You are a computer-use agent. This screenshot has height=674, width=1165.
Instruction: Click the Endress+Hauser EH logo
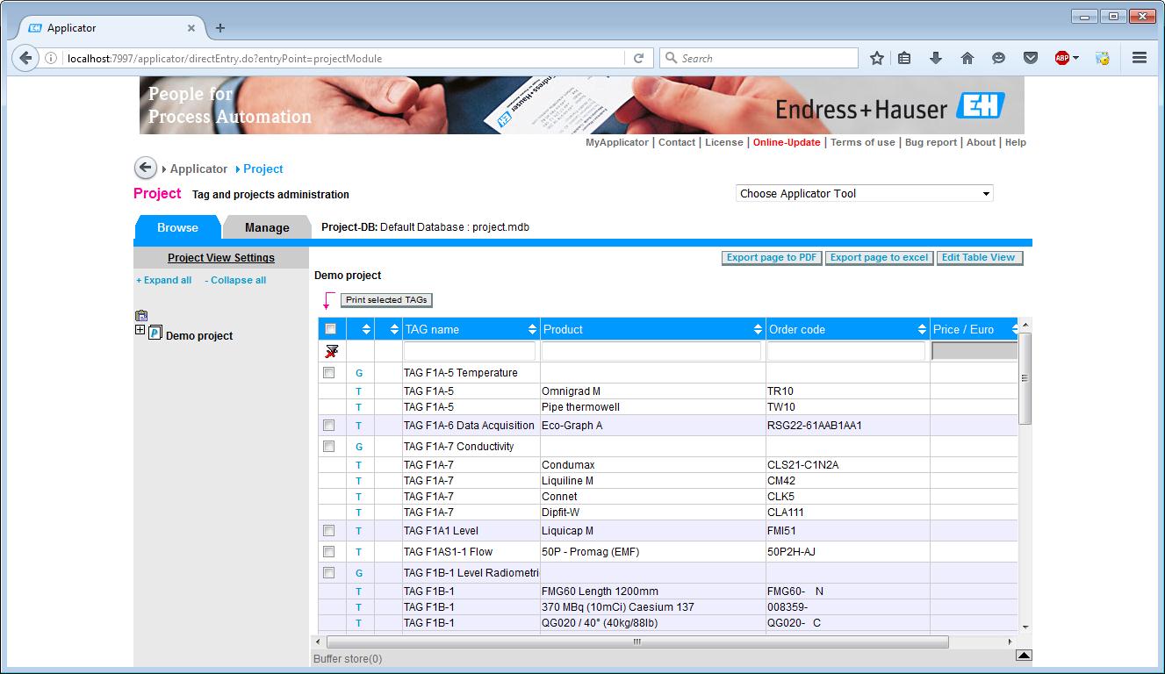click(x=979, y=106)
